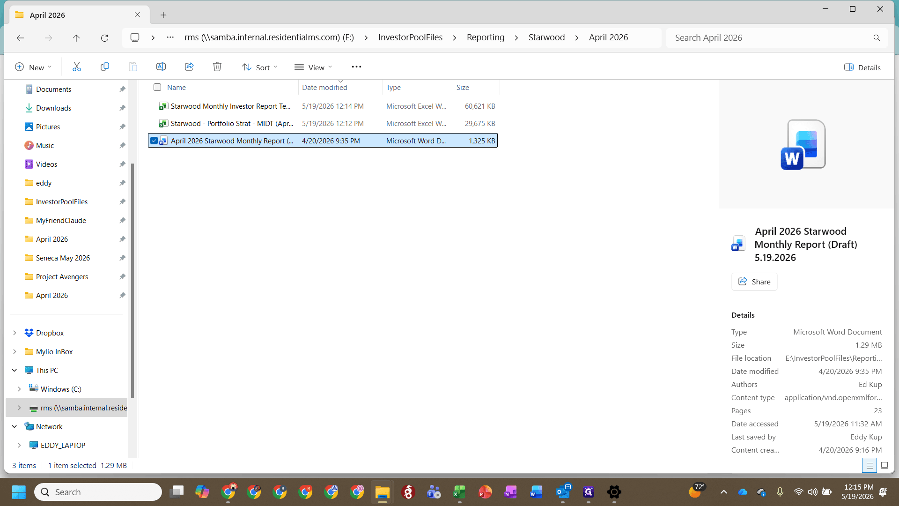Image resolution: width=899 pixels, height=506 pixels.
Task: Click the Cut scissors icon
Action: [77, 67]
